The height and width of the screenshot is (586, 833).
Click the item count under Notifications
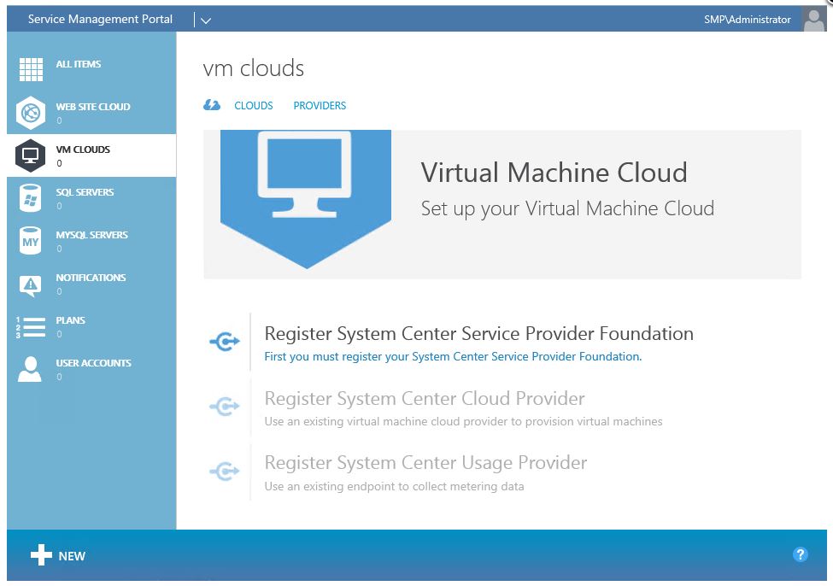(60, 291)
